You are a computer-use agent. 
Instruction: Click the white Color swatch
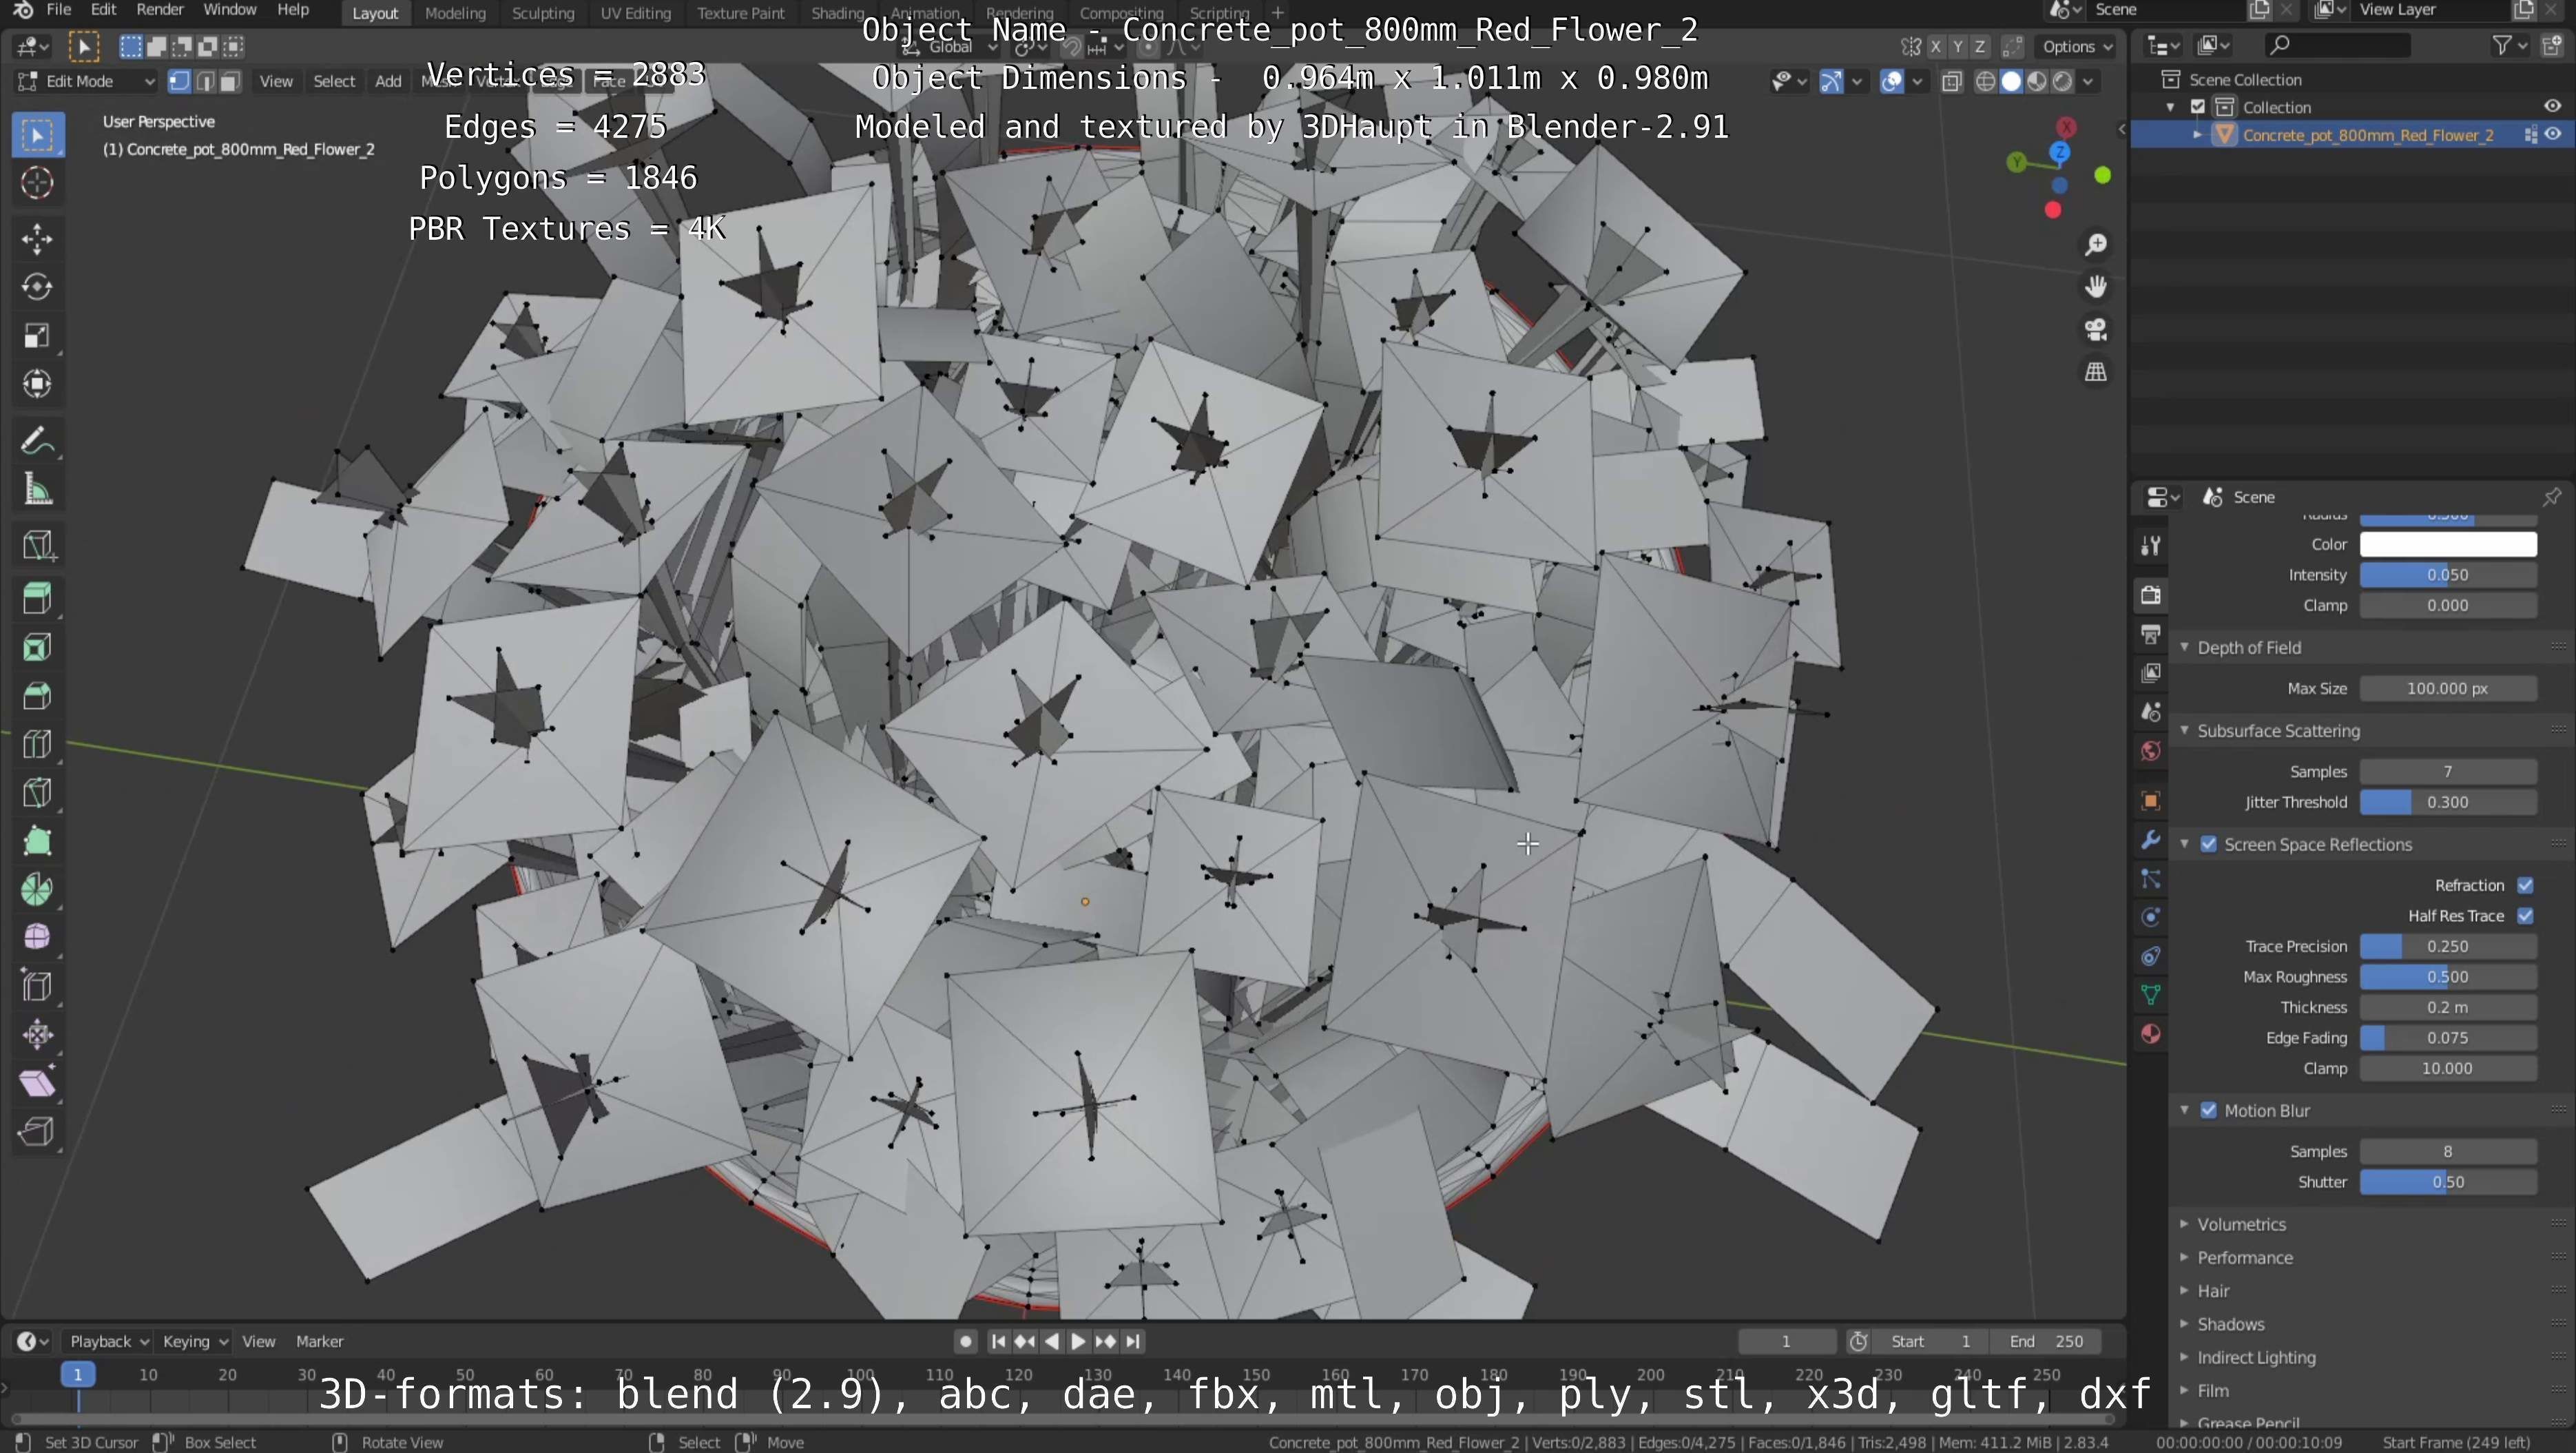point(2447,544)
